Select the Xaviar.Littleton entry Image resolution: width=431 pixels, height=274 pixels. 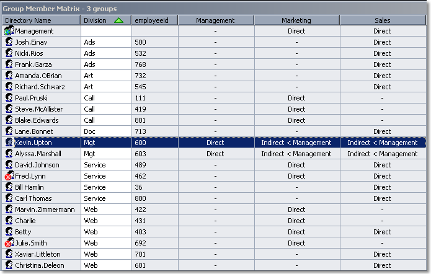(x=38, y=254)
